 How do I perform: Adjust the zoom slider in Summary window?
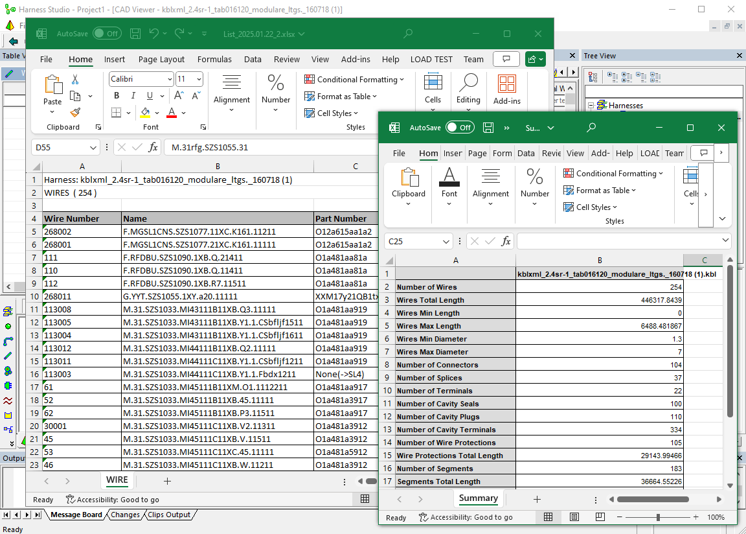point(658,517)
